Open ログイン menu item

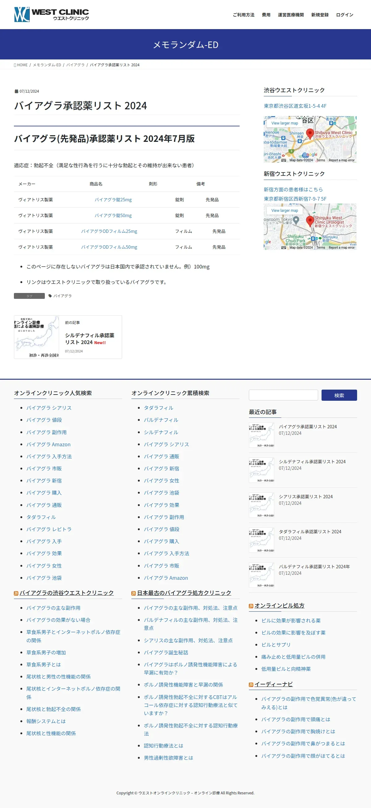click(x=345, y=15)
